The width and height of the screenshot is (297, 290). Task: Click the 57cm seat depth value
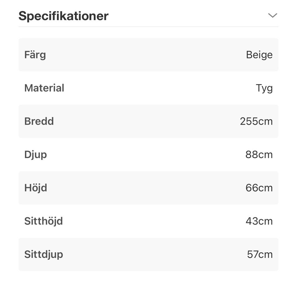click(260, 254)
